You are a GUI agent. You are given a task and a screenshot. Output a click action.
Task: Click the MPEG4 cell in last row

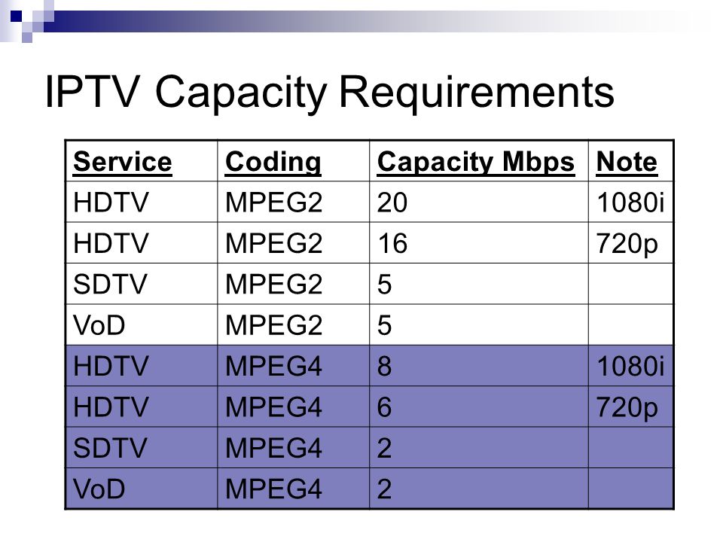tap(293, 489)
